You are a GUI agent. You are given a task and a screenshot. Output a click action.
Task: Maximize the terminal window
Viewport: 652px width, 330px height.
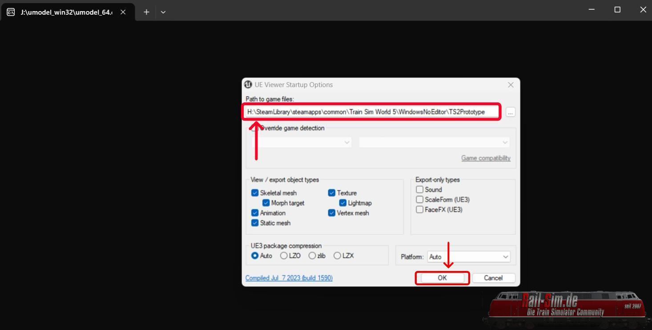(x=617, y=9)
